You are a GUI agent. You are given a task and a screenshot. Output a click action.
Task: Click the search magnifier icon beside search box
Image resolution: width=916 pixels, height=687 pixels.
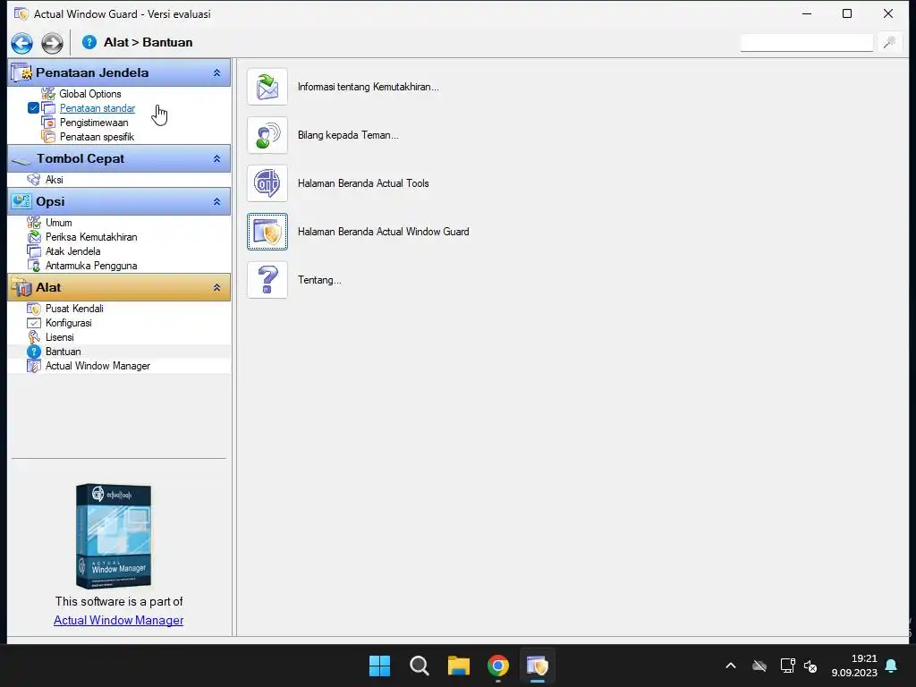[x=889, y=42]
